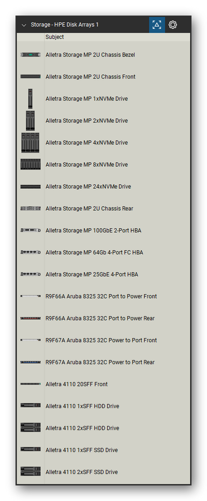The height and width of the screenshot is (501, 207).
Task: Click 'R9F66A Aruba 8325 32C Port to Power Front' text
Action: point(102,297)
